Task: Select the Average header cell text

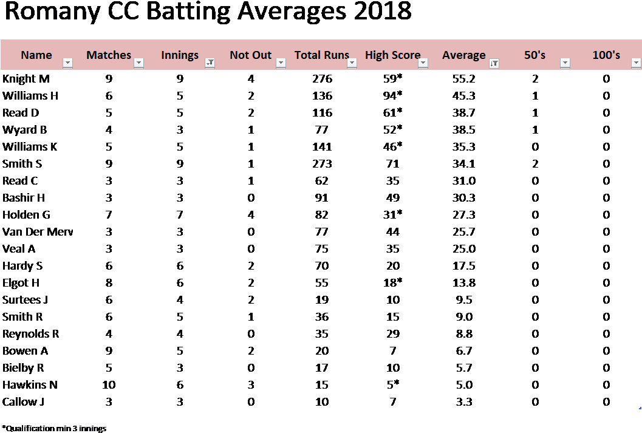Action: coord(463,55)
